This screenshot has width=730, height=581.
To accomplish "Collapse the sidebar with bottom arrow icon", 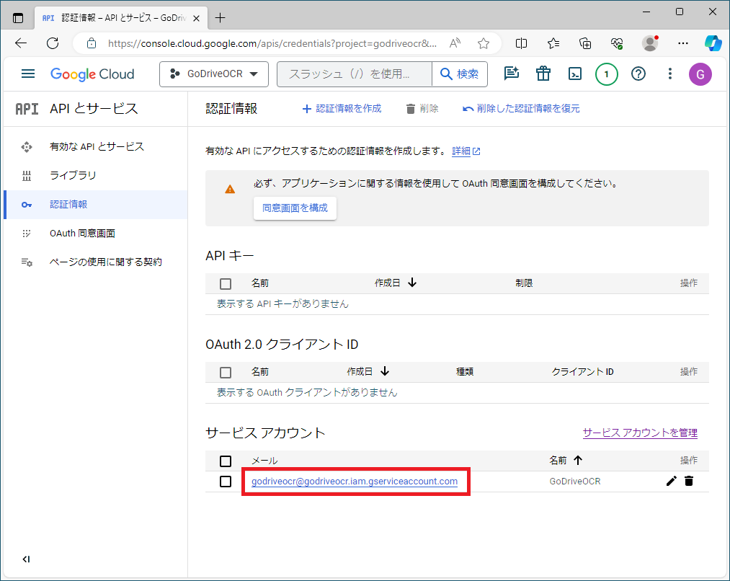I will [26, 559].
